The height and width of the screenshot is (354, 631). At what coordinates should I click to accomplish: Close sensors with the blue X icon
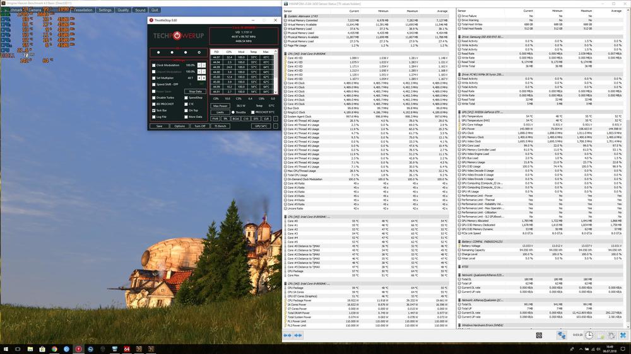(624, 336)
